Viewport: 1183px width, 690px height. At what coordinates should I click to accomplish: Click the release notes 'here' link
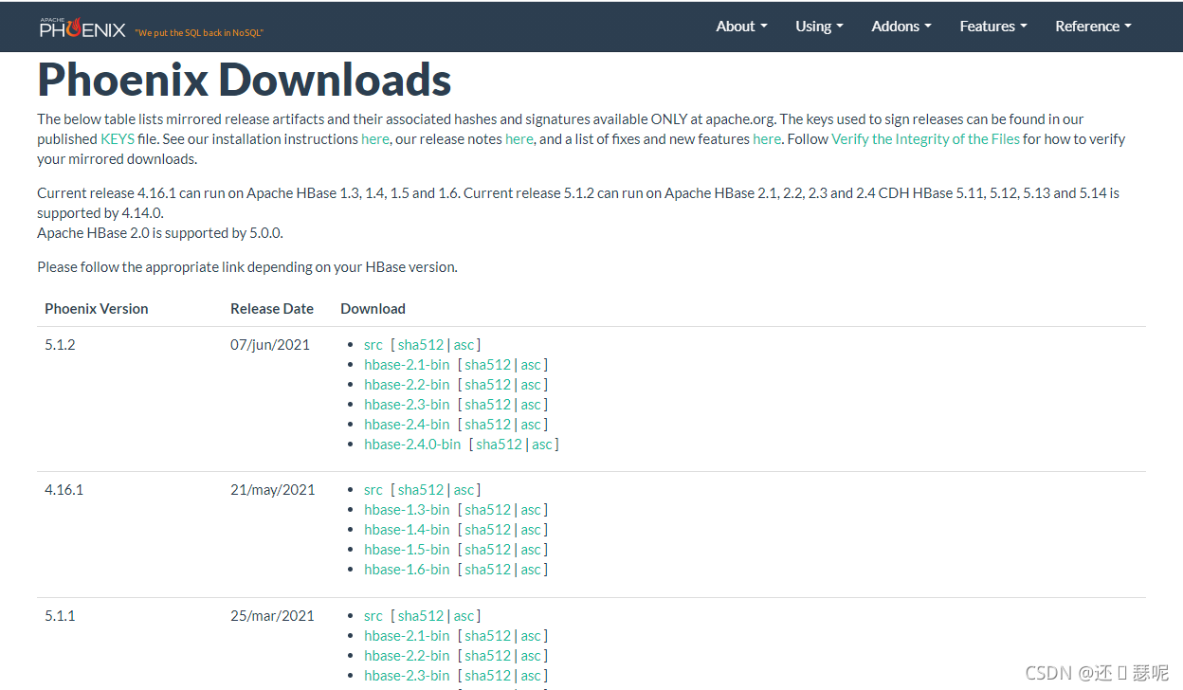coord(519,138)
